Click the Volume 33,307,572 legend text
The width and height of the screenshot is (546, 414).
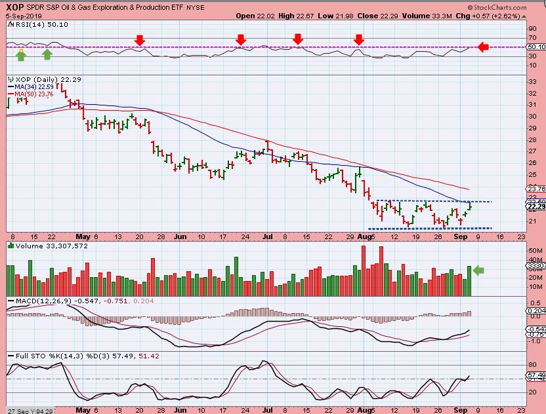(x=52, y=246)
